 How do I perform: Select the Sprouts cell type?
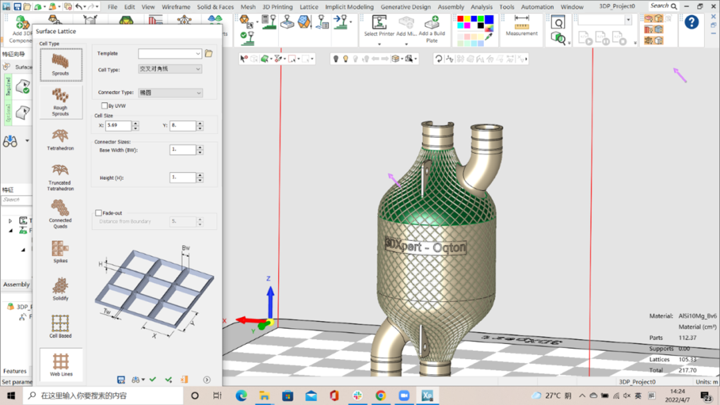pos(61,65)
